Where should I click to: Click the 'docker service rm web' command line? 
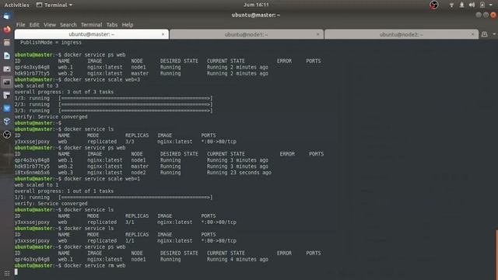coord(95,265)
